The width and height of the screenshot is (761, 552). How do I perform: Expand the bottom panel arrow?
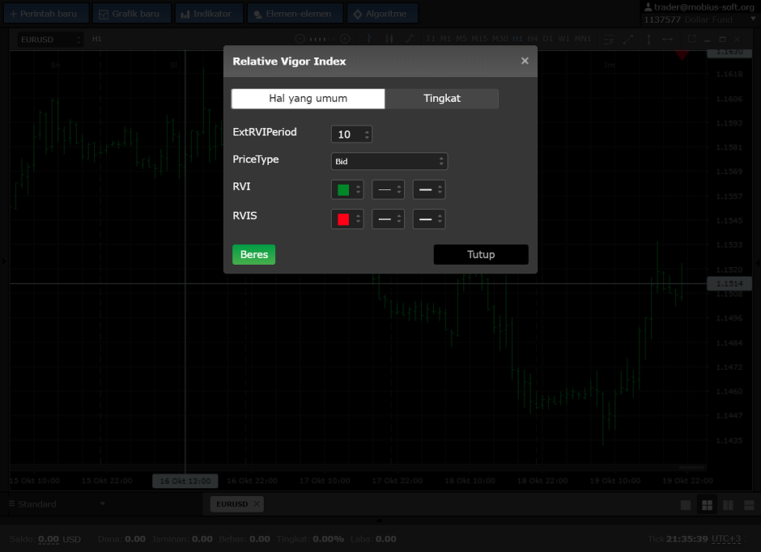[x=380, y=520]
